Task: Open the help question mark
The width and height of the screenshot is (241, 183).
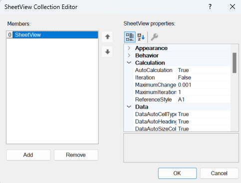Action: pos(210,6)
